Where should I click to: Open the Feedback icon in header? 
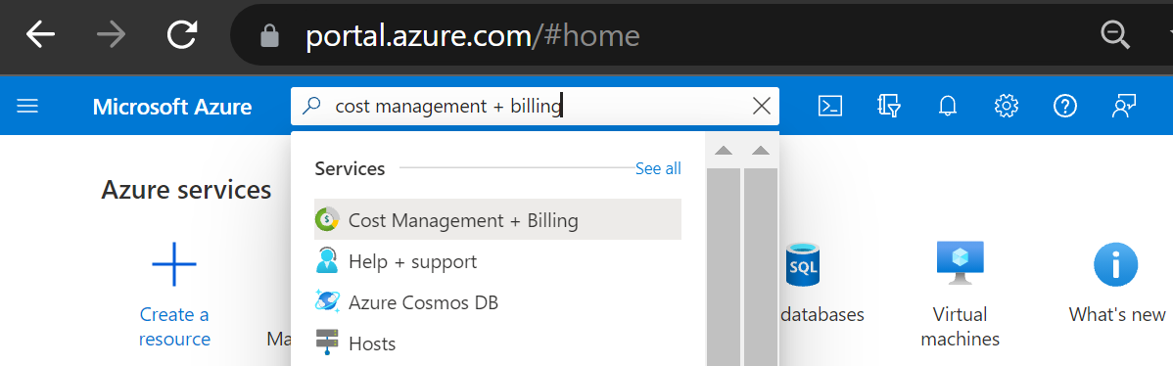[x=1124, y=107]
